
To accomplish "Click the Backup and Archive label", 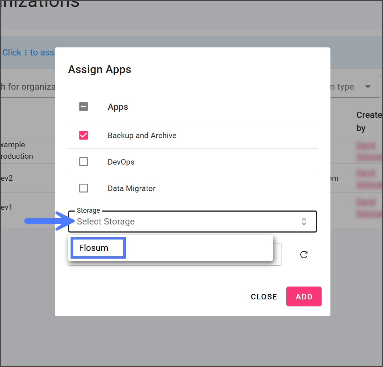I will [x=142, y=136].
